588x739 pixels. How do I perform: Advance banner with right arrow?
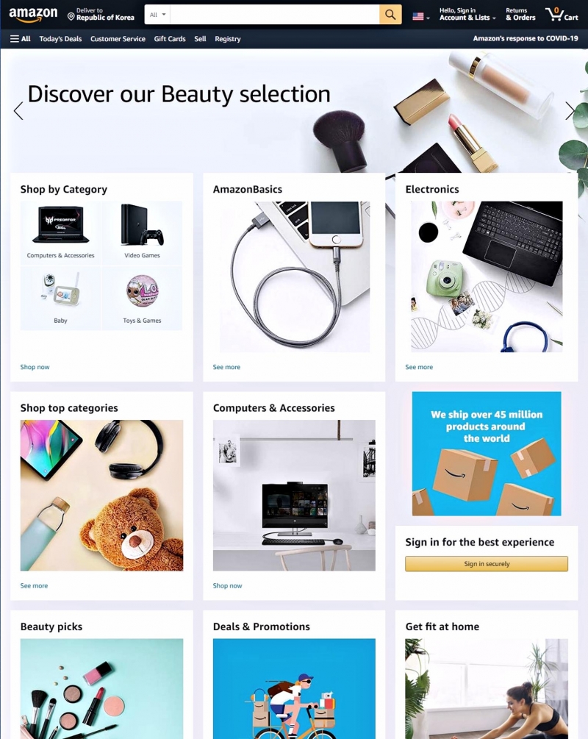click(570, 111)
